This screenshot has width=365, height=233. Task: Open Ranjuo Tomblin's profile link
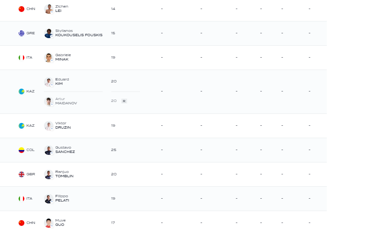pyautogui.click(x=64, y=174)
